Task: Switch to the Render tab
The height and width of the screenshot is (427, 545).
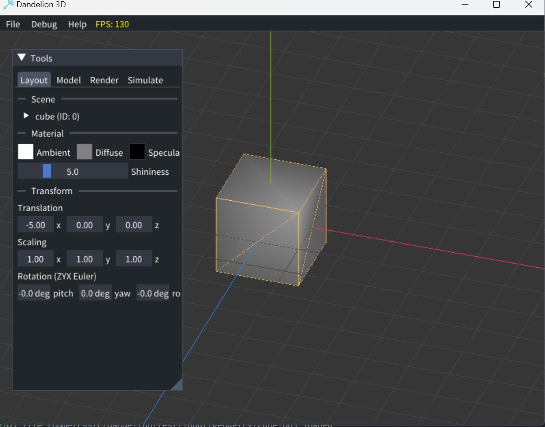Action: pyautogui.click(x=104, y=80)
